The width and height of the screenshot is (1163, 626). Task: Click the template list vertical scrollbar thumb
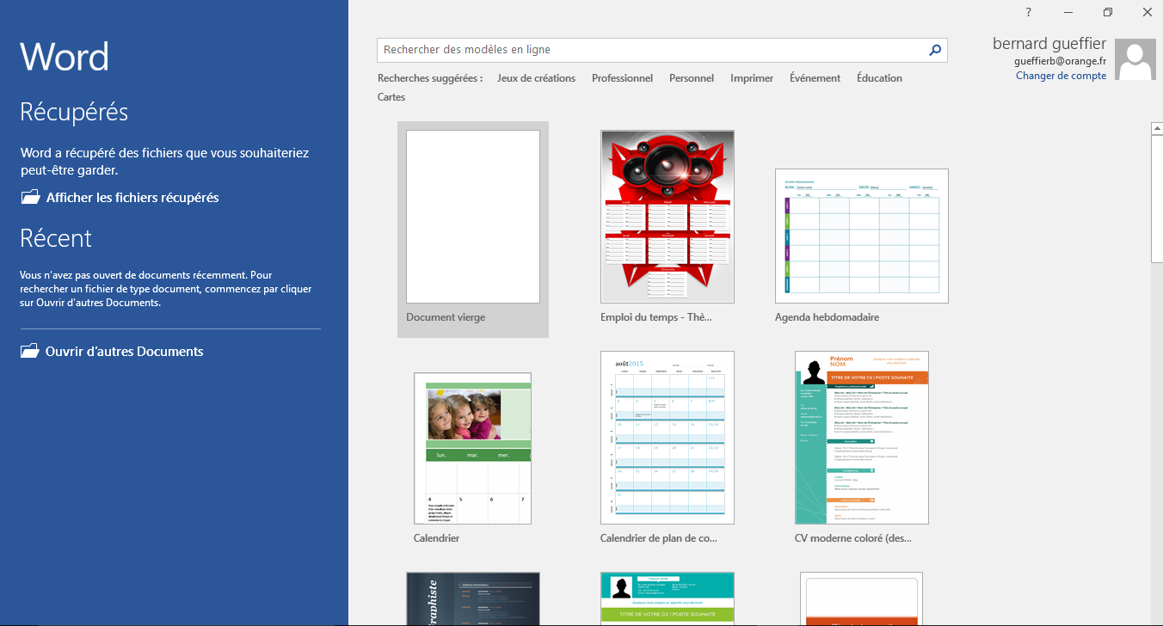click(1157, 199)
